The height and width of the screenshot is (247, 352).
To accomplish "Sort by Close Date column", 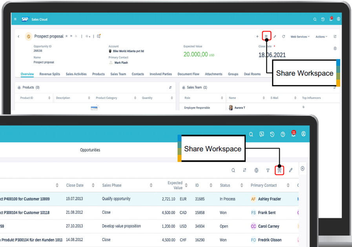I will 93,185.
